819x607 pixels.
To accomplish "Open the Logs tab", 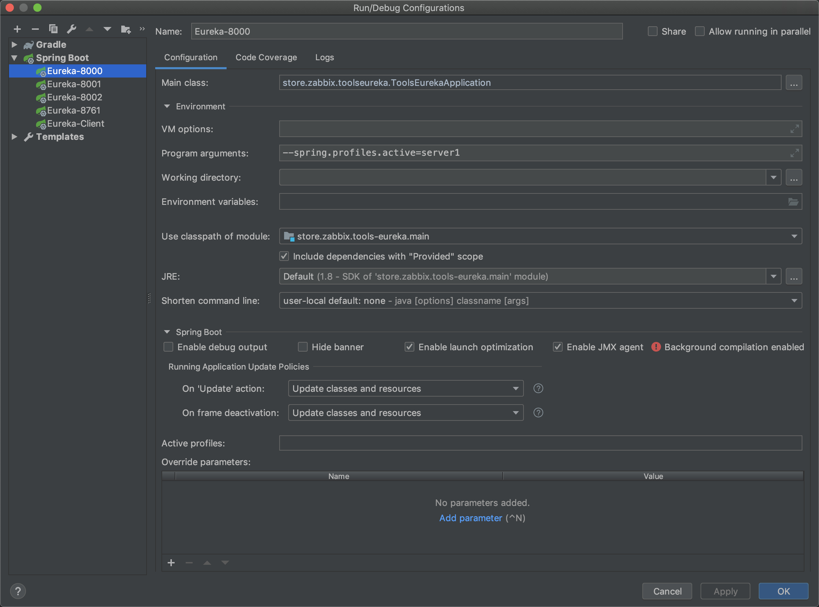I will click(324, 57).
